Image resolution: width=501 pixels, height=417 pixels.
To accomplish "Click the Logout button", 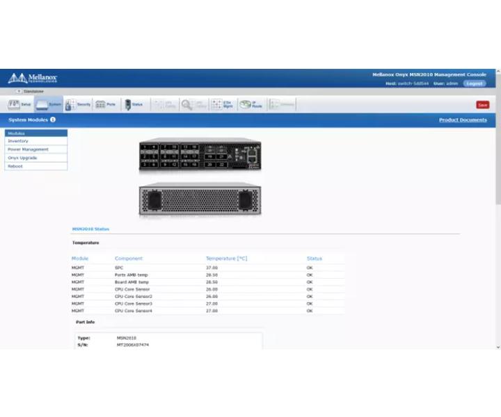I will pyautogui.click(x=475, y=83).
